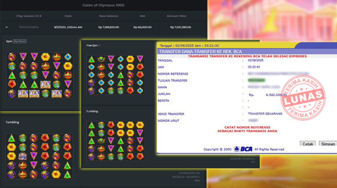The height and width of the screenshot is (188, 337).
Task: Click the NOMOR URUT field label
Action: click(168, 121)
